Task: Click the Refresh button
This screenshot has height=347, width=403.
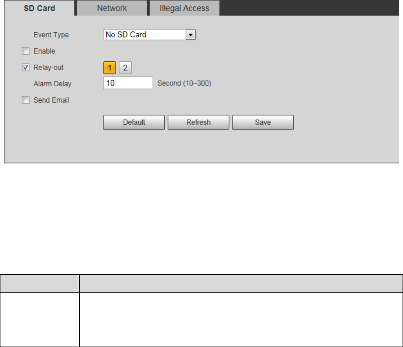Action: tap(198, 122)
